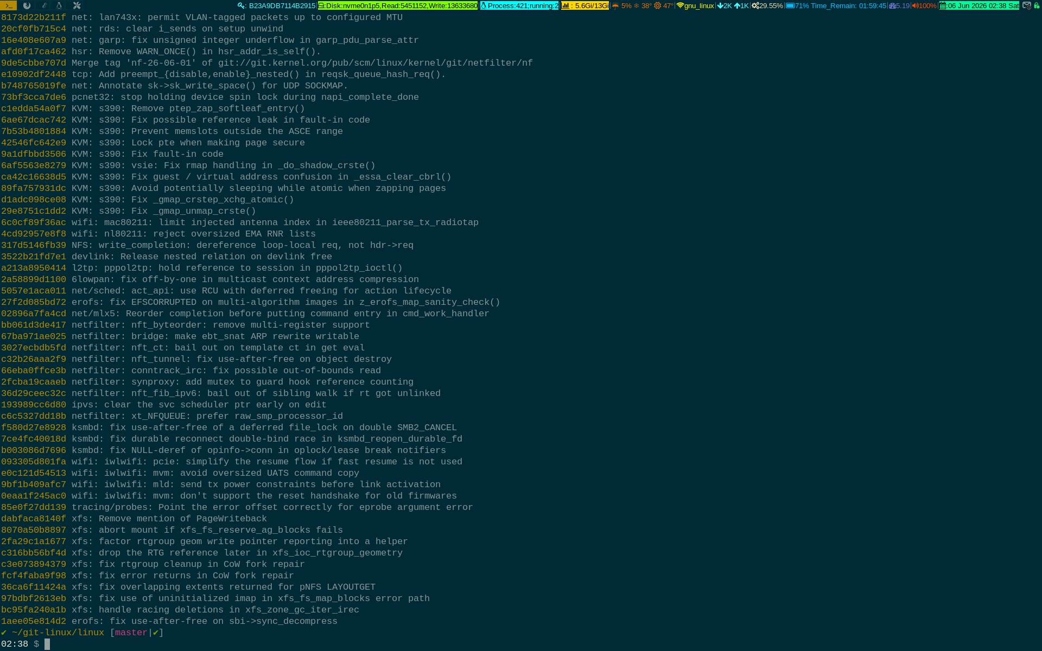
Task: Click the 47° CPU temperature indicator
Action: tap(663, 5)
